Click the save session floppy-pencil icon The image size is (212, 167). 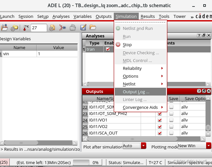83,28
